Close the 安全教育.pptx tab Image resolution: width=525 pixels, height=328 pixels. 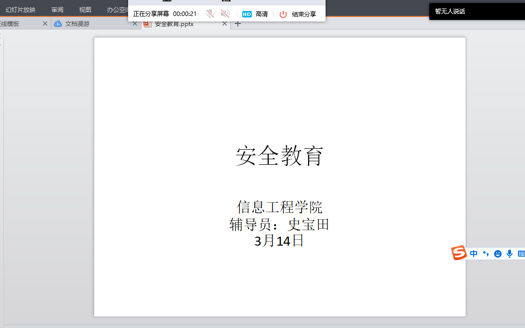click(x=224, y=23)
